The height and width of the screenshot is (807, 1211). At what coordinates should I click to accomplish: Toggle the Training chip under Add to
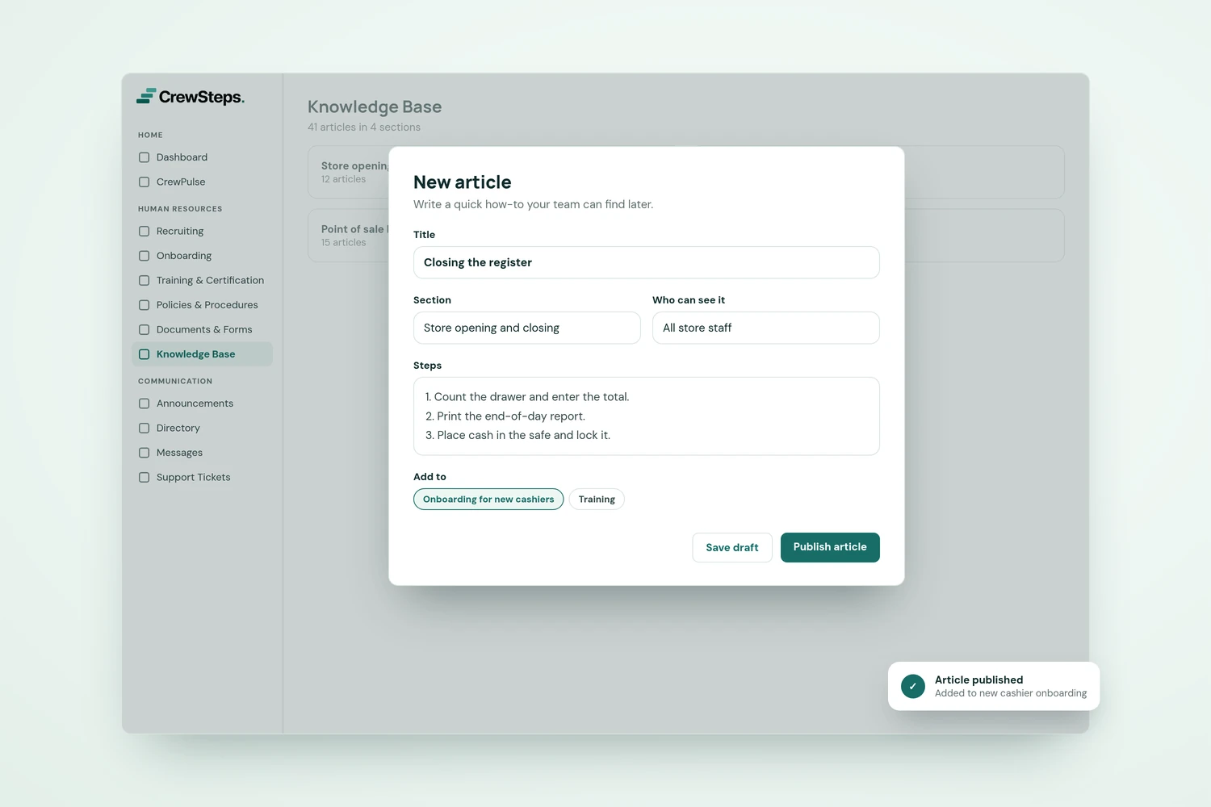(597, 500)
